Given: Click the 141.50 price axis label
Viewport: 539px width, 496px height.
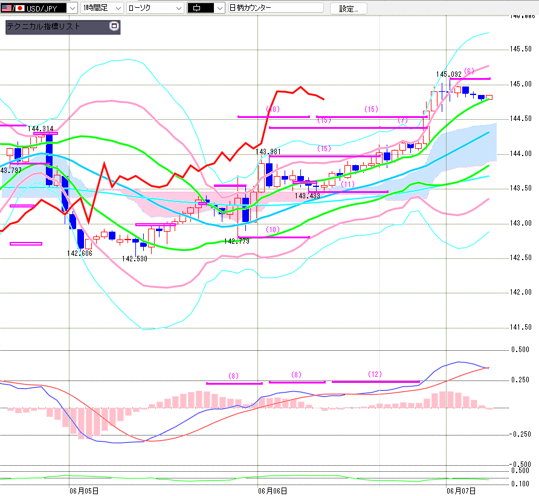Looking at the screenshot, I should coord(521,327).
